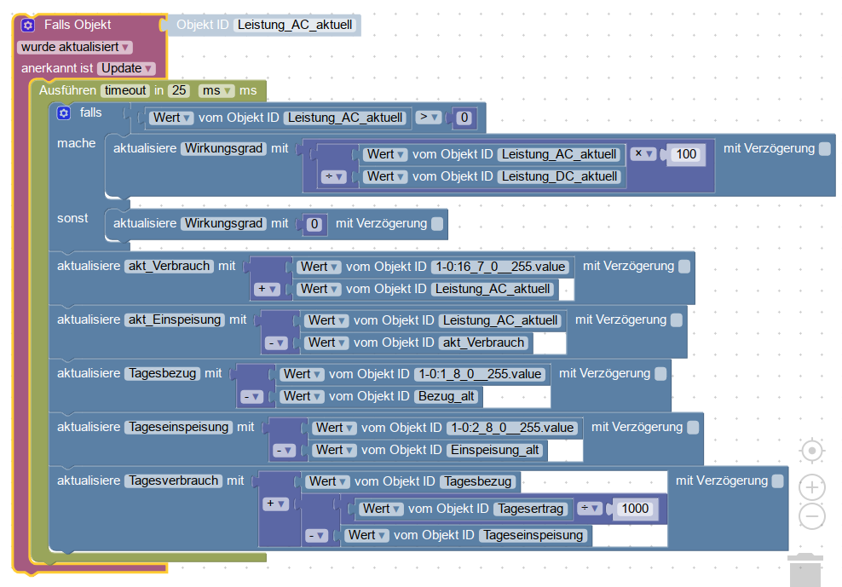The width and height of the screenshot is (842, 587).
Task: Enable delay checkbox for akt_Verbrauch update
Action: pyautogui.click(x=684, y=267)
